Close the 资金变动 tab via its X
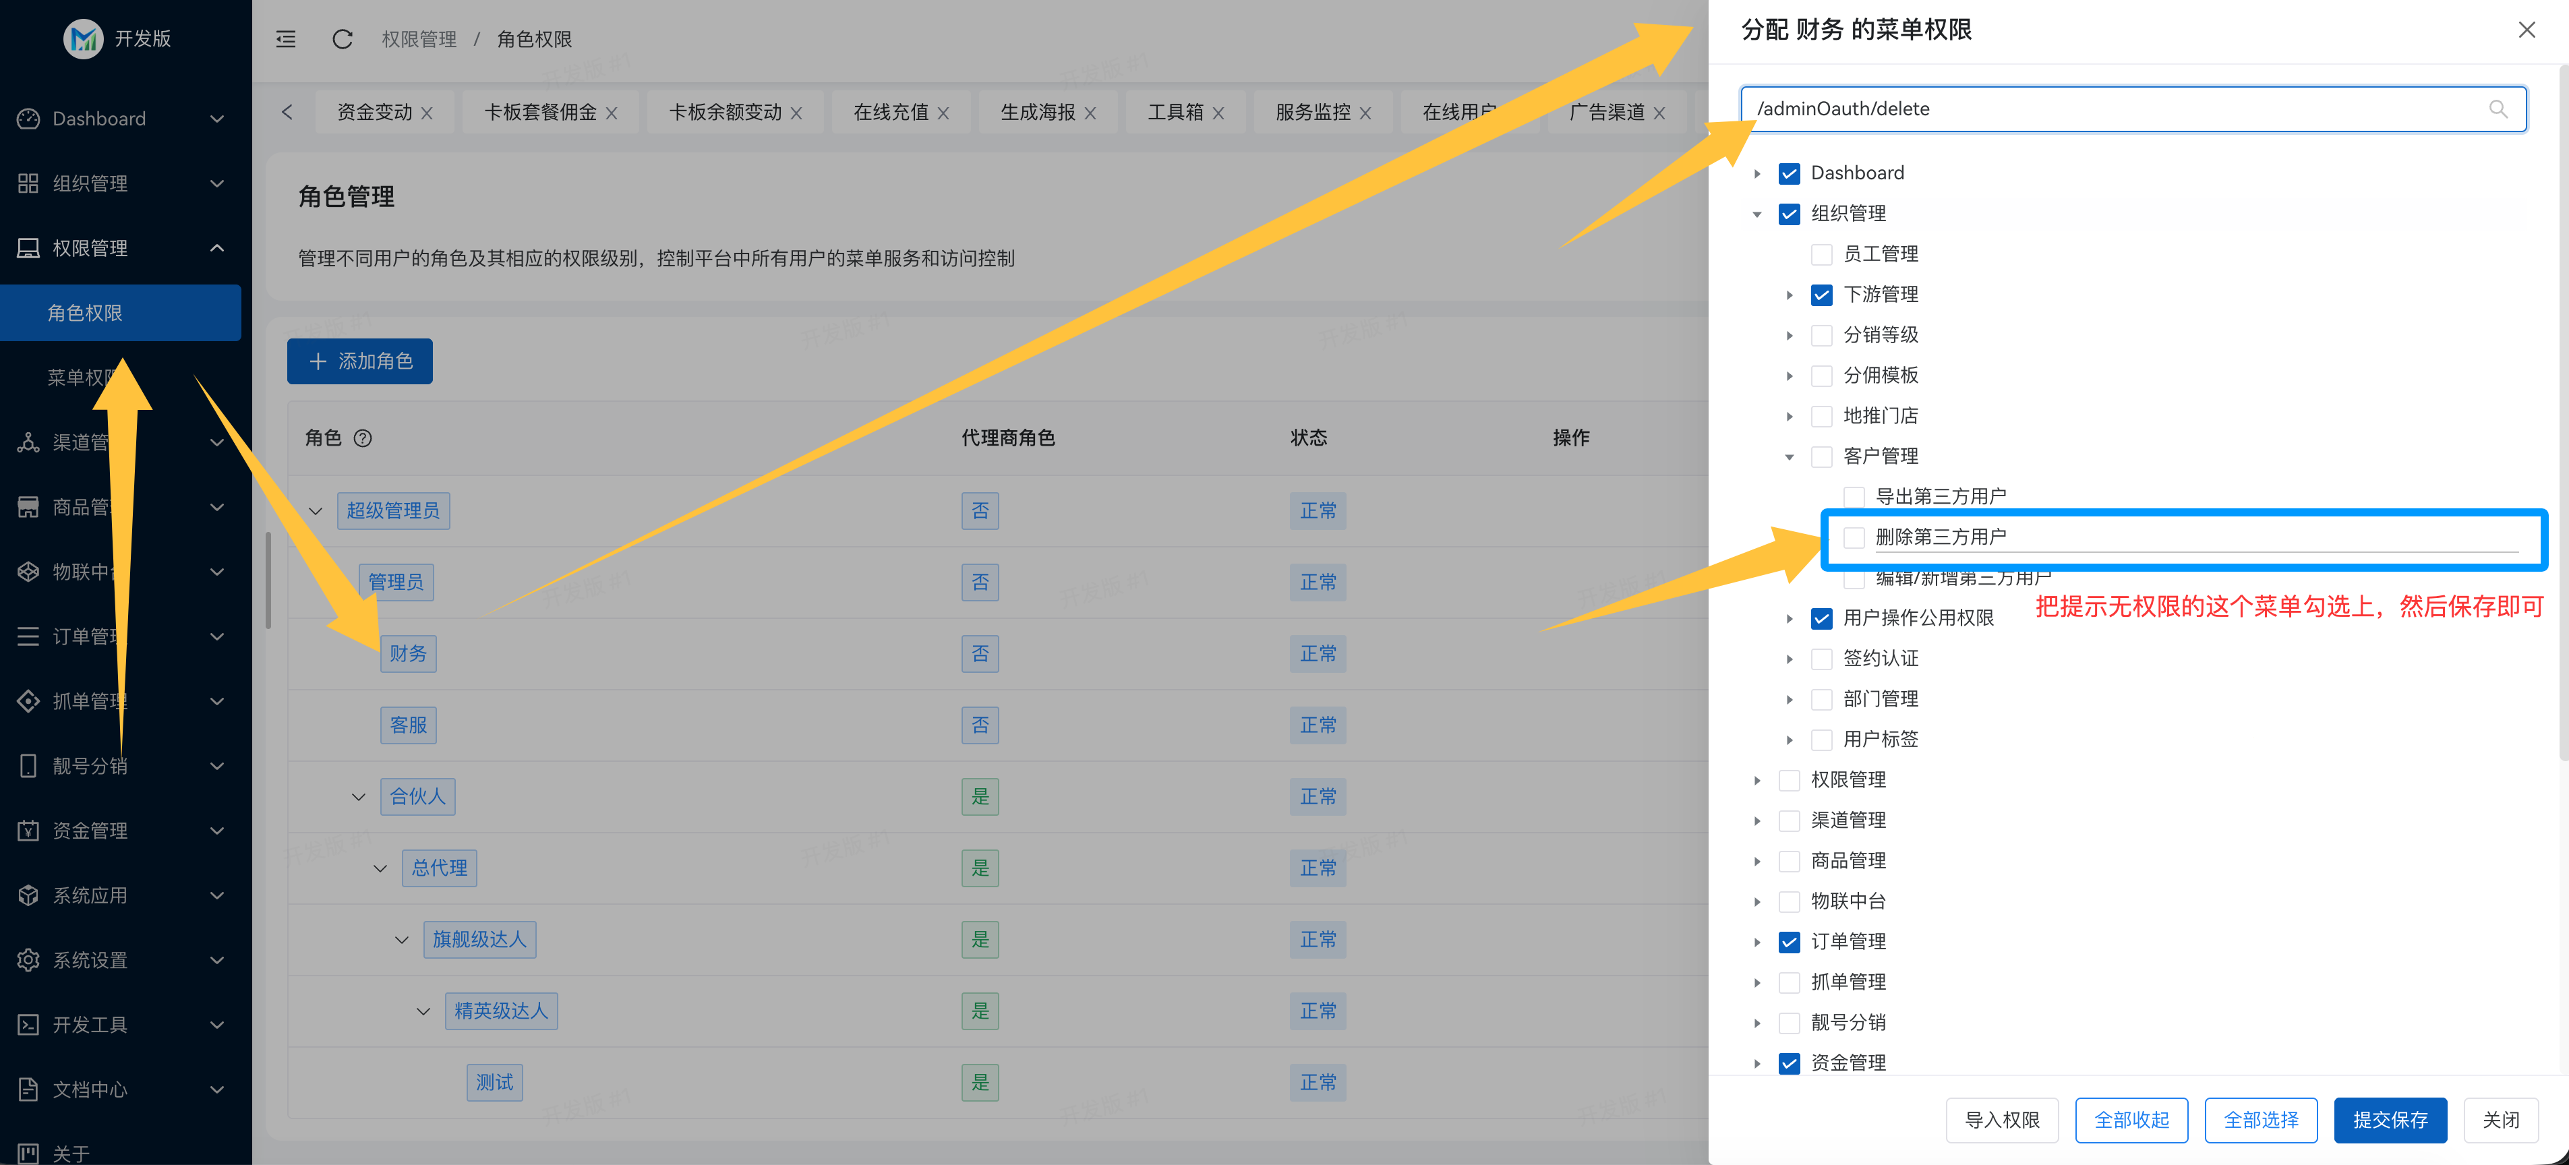This screenshot has height=1165, width=2569. click(427, 114)
